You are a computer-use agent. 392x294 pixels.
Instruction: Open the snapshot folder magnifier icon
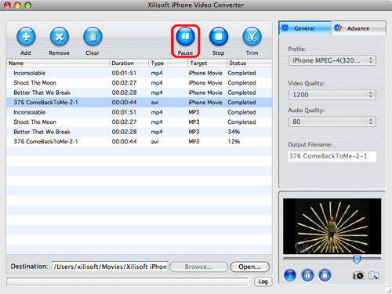(x=374, y=275)
